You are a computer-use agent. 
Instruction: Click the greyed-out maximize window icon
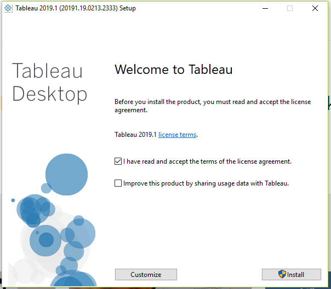[x=290, y=8]
